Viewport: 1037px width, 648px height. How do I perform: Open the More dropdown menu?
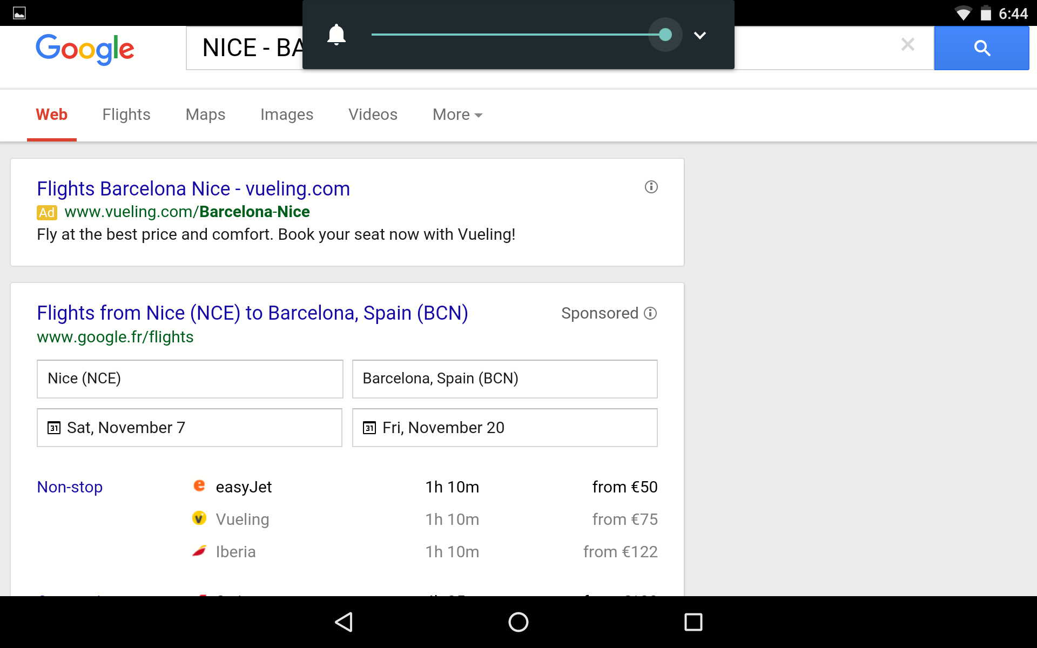click(457, 114)
